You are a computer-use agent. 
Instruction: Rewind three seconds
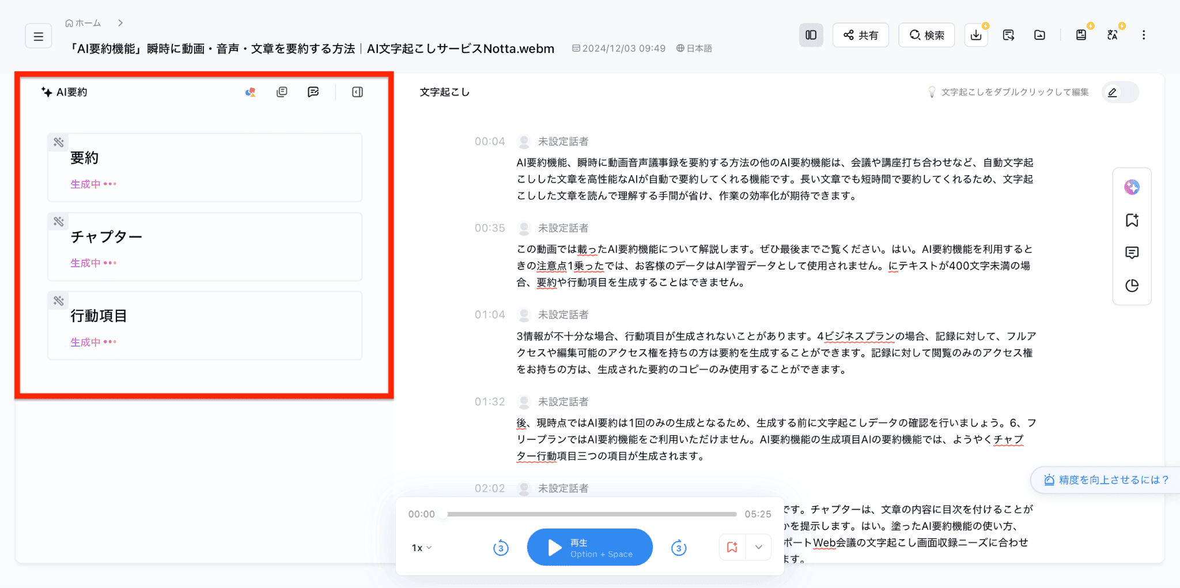(x=501, y=548)
